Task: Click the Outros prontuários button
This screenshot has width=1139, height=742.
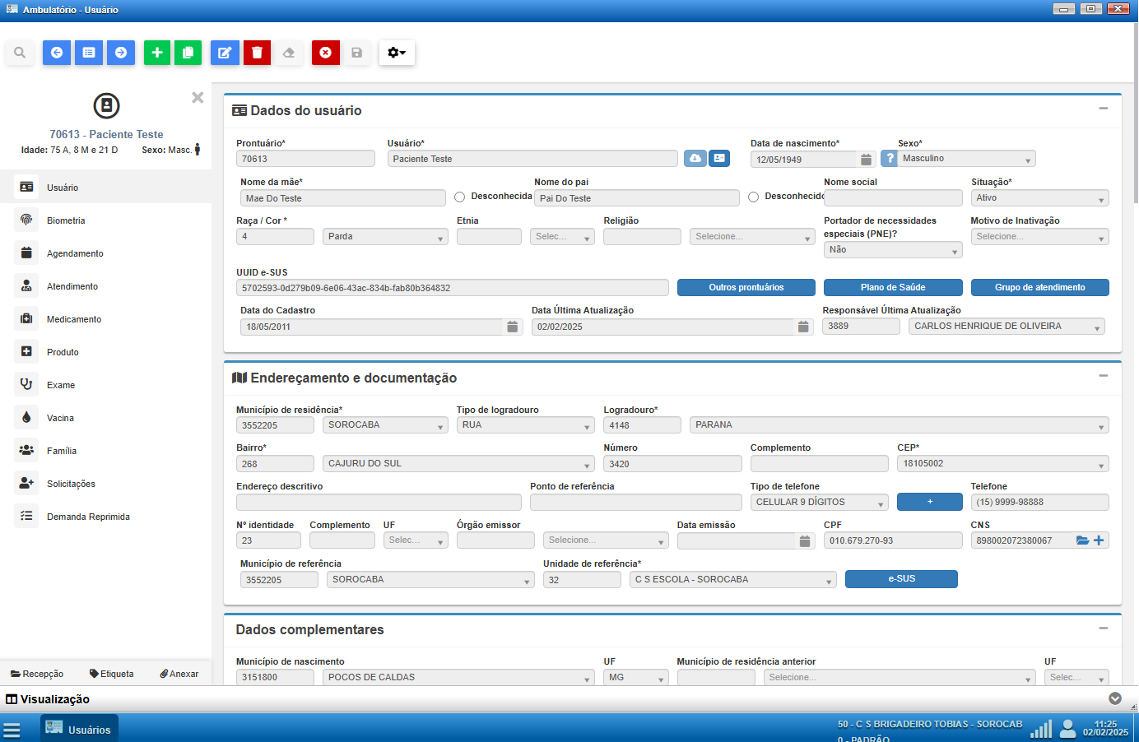Action: coord(746,288)
